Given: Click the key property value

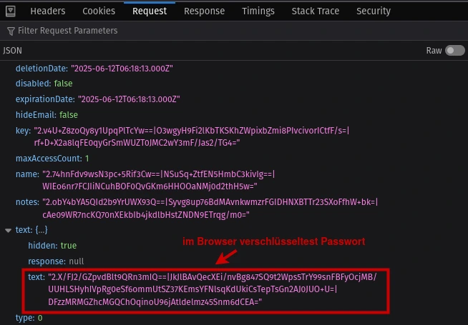Looking at the screenshot, I should click(191, 136).
